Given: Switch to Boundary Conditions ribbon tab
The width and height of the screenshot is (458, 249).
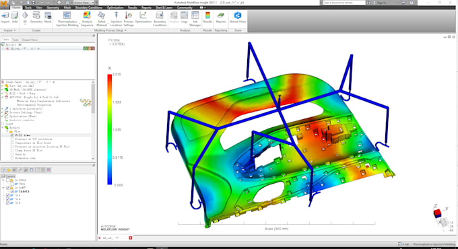Looking at the screenshot, I should 89,7.
